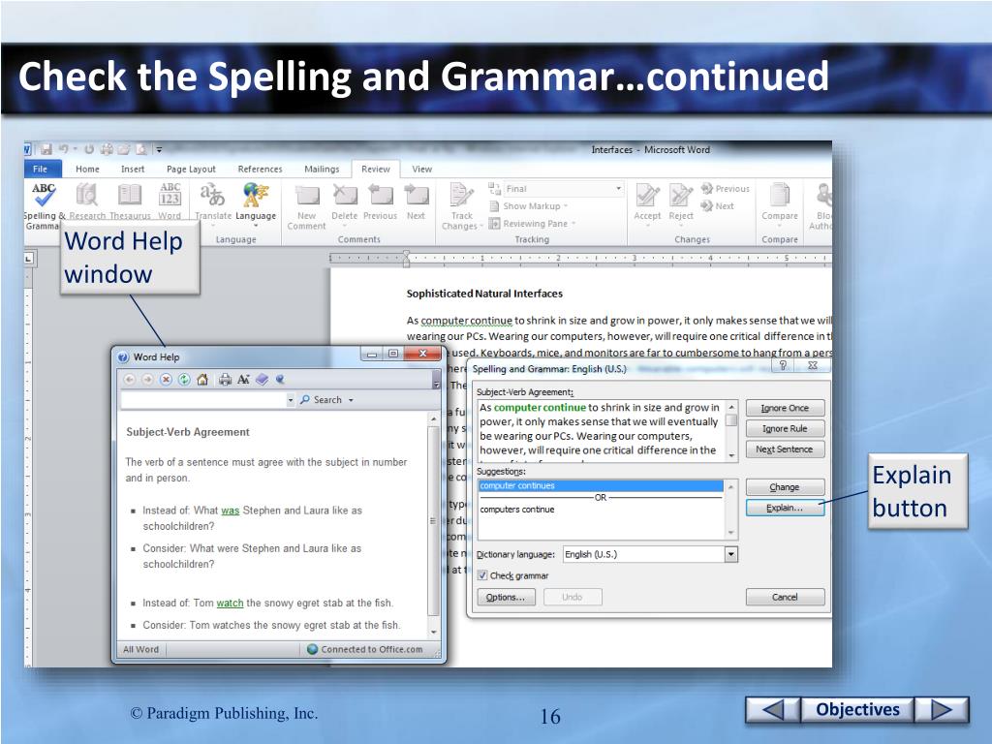Viewport: 992px width, 744px height.
Task: Open the Final display-for-review dropdown
Action: 619,189
